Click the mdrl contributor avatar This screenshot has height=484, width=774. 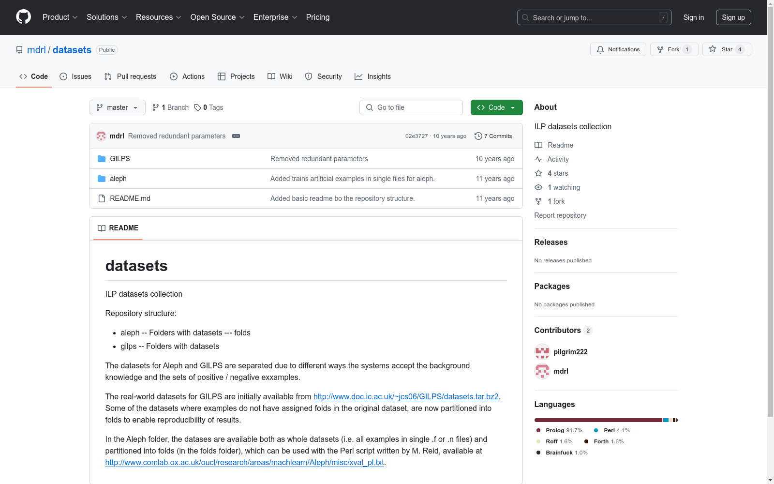(542, 371)
